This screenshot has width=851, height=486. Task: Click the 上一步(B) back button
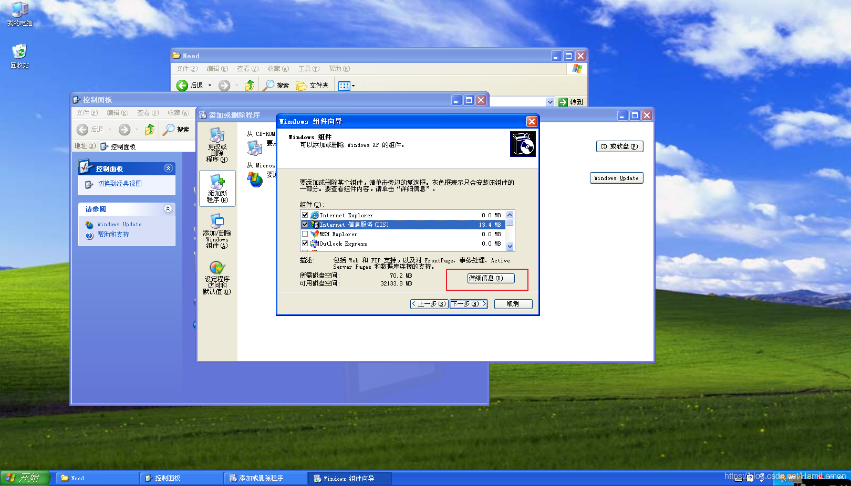click(x=429, y=304)
